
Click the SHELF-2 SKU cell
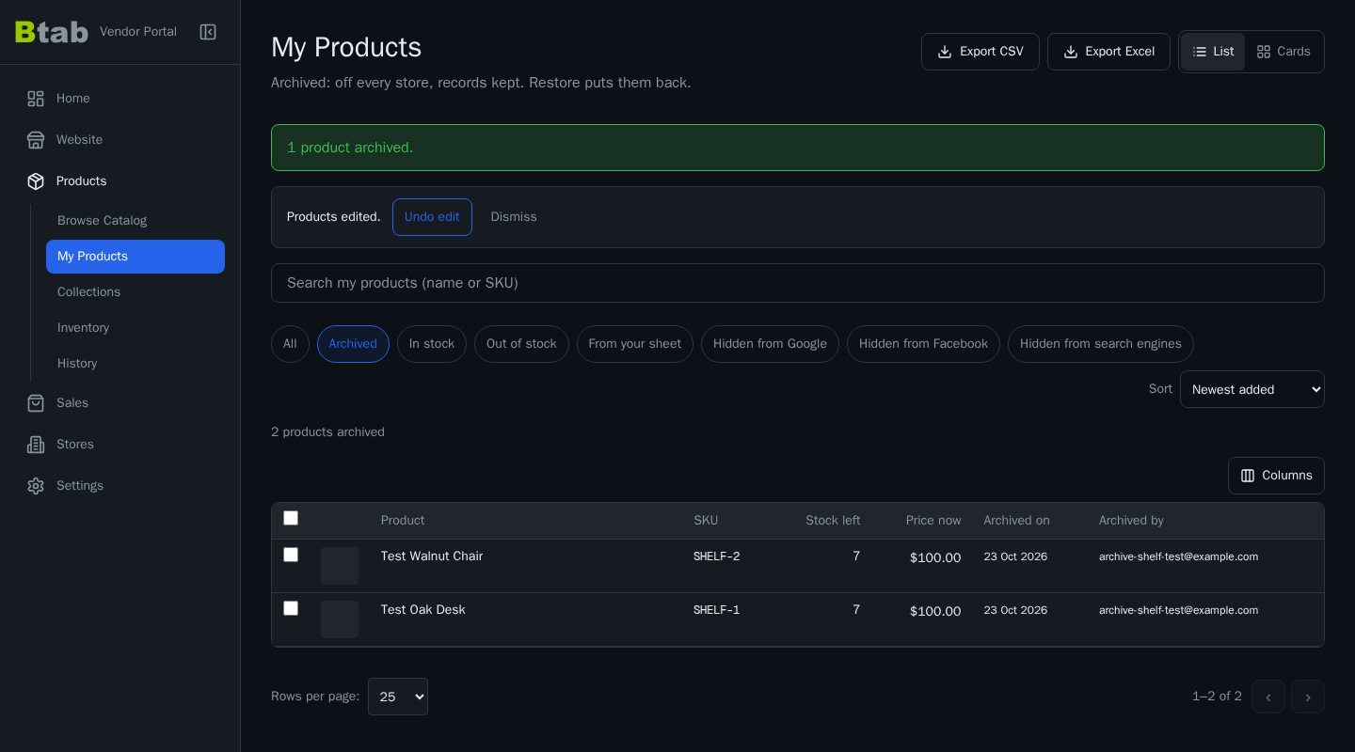[717, 556]
